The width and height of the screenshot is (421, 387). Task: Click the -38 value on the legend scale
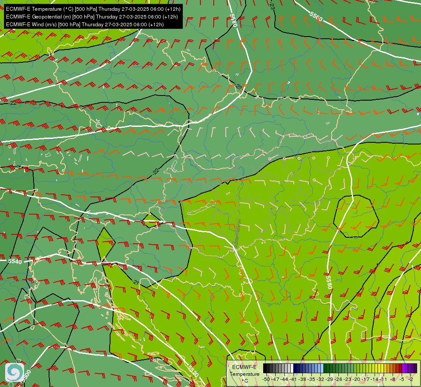pyautogui.click(x=302, y=379)
